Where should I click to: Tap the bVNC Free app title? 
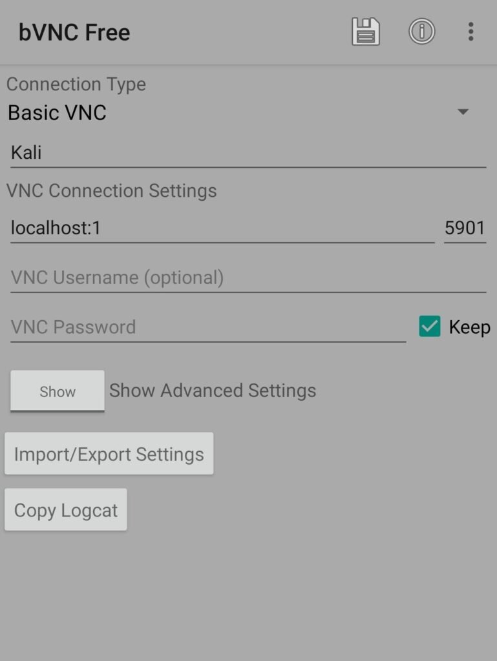(74, 32)
